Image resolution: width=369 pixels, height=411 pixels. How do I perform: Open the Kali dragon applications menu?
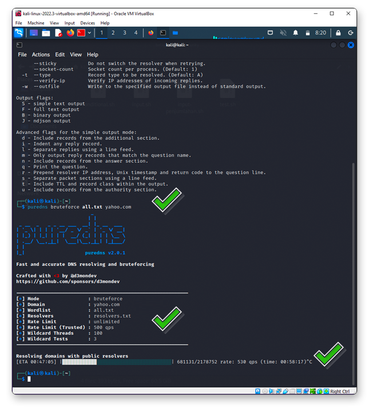click(x=19, y=33)
